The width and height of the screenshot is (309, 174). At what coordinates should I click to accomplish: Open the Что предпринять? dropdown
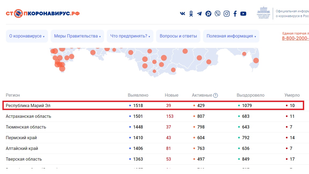coord(130,36)
